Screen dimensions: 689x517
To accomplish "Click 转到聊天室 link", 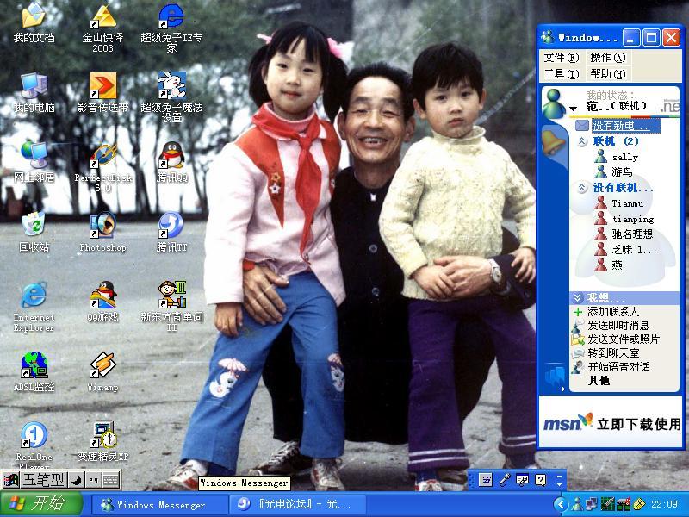I will point(613,353).
